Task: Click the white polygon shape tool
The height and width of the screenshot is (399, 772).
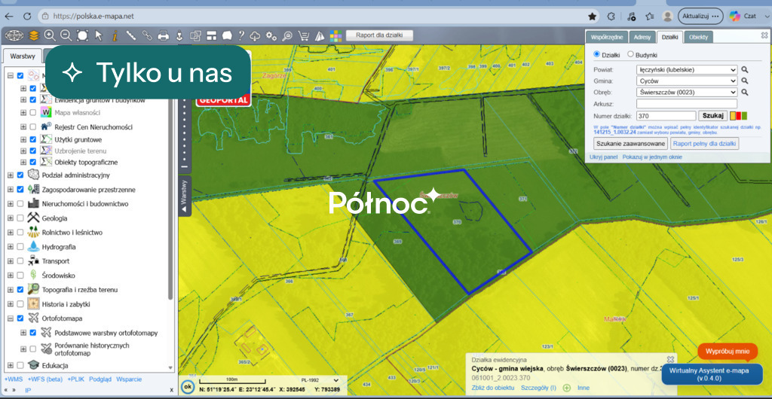Action: click(227, 35)
